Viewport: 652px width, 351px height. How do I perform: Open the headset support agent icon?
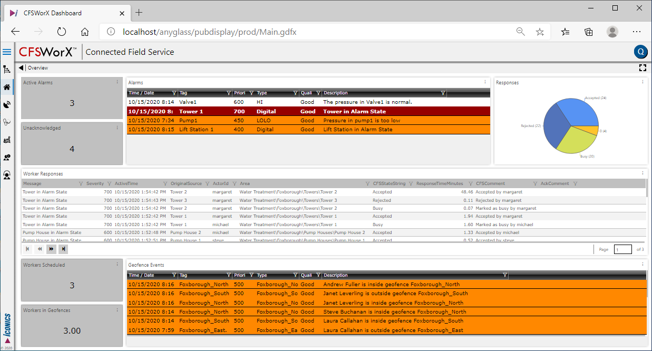pos(7,175)
